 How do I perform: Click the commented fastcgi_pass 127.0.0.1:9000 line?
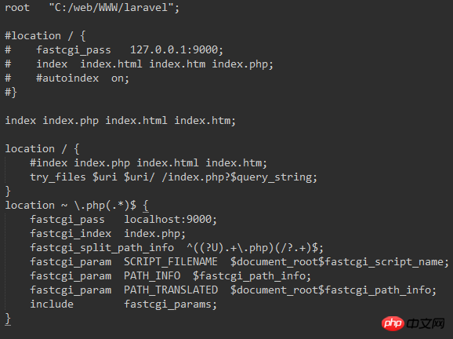click(x=114, y=50)
